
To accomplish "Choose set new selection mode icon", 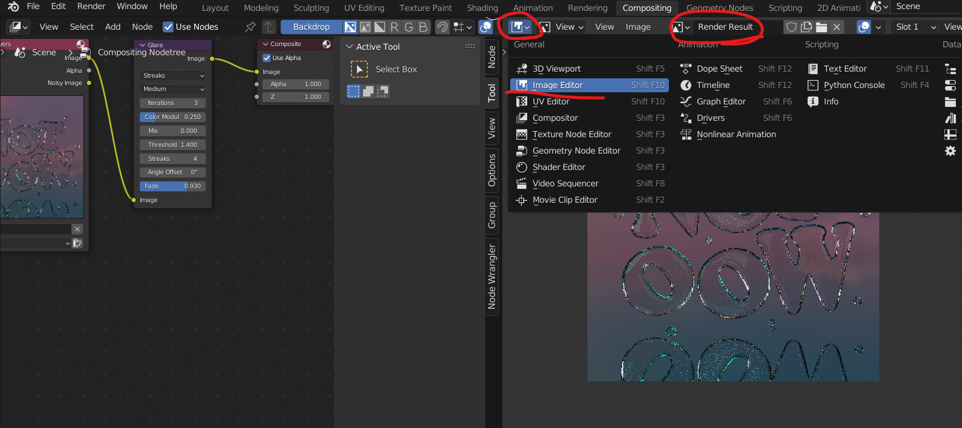I will pyautogui.click(x=353, y=91).
